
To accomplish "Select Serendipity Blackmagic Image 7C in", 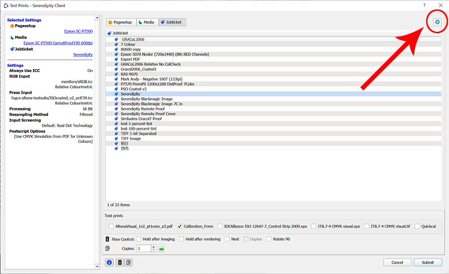I will point(273,104).
